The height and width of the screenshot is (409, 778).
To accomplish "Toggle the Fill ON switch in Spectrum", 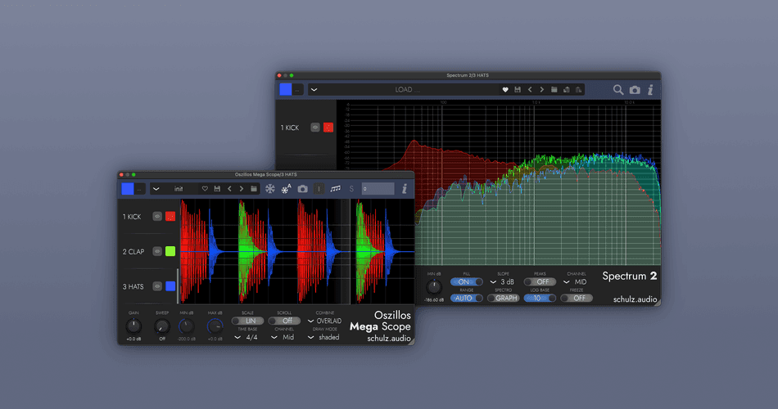I will [467, 281].
